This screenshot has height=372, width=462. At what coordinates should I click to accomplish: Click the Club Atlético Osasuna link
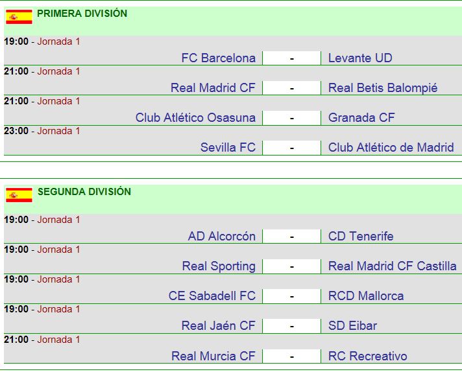click(x=195, y=118)
